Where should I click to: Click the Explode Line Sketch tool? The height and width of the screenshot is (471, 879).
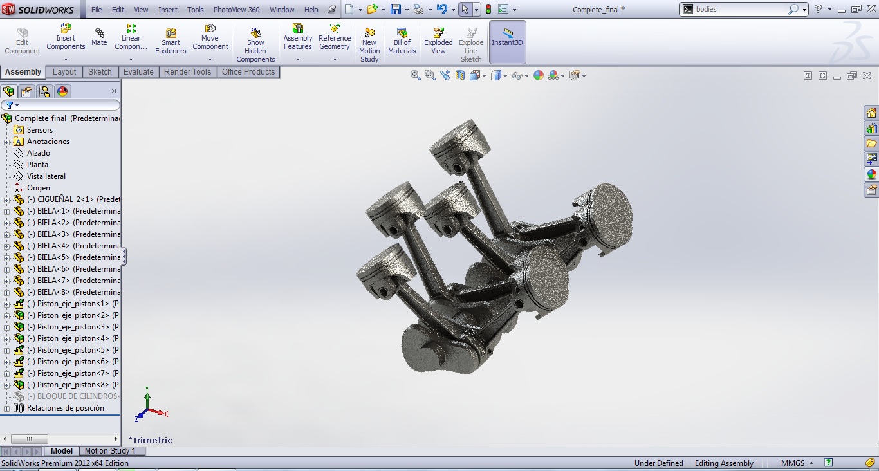[x=471, y=45]
